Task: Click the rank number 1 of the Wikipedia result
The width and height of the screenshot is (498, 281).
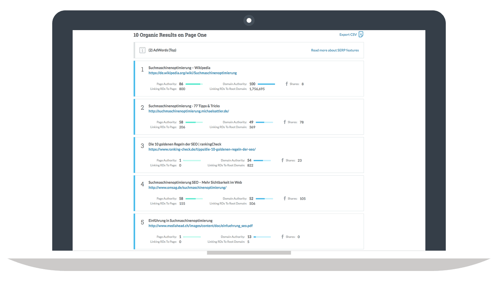Action: [142, 70]
